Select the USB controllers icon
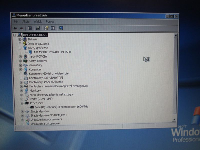This screenshot has width=200, height=150. (x=26, y=86)
